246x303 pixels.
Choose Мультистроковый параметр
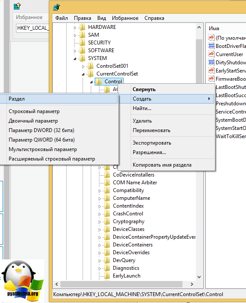point(59,149)
